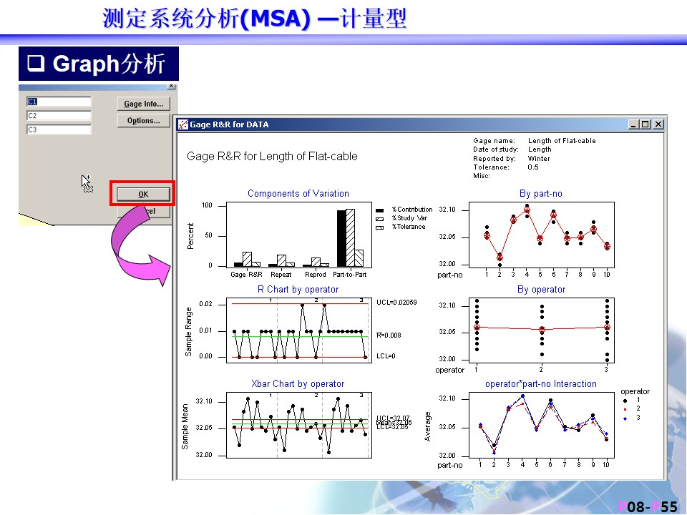Viewport: 687px width, 515px height.
Task: Click into the C2 field
Action: click(59, 116)
